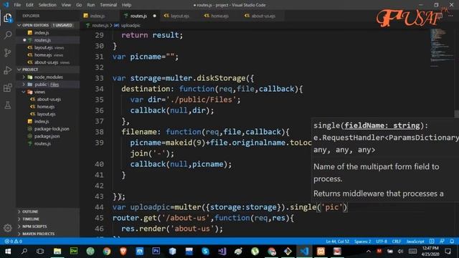
Task: Show hidden system tray icons
Action: click(x=369, y=252)
